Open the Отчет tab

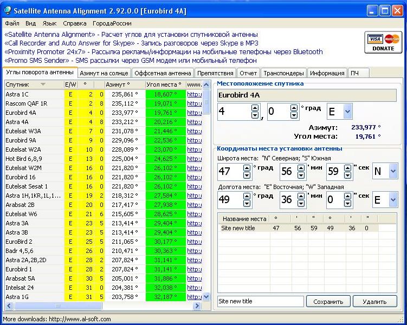pos(248,73)
